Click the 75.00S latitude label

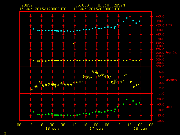[82, 5]
